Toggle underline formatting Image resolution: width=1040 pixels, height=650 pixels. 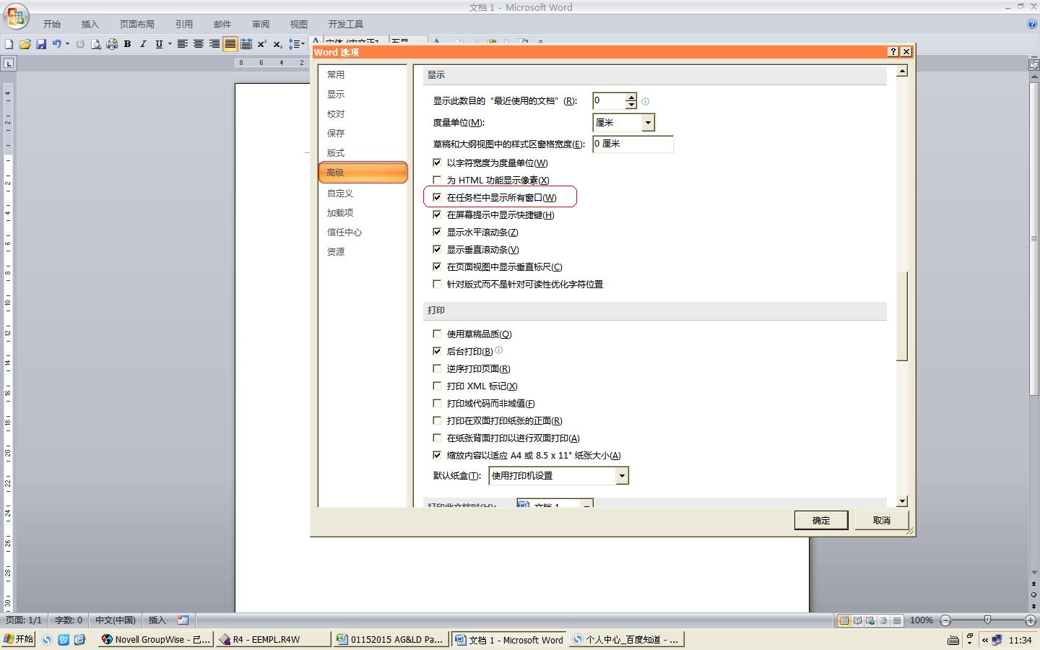pyautogui.click(x=159, y=44)
